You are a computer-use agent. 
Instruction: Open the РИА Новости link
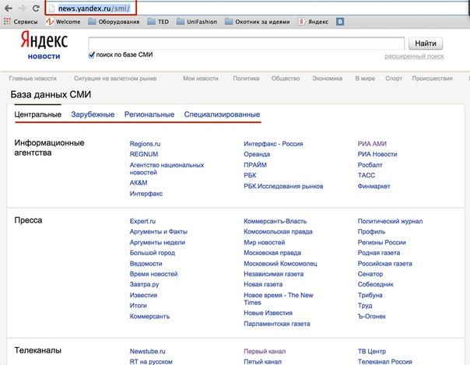(377, 154)
